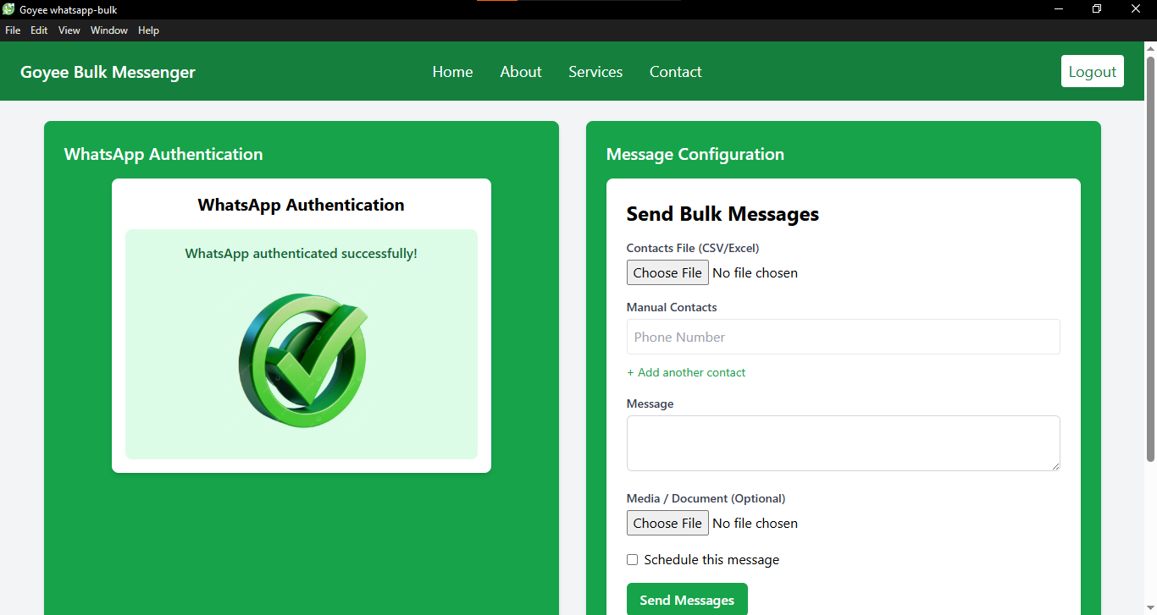
Task: Click the Goyee app icon in title bar
Action: 8,9
